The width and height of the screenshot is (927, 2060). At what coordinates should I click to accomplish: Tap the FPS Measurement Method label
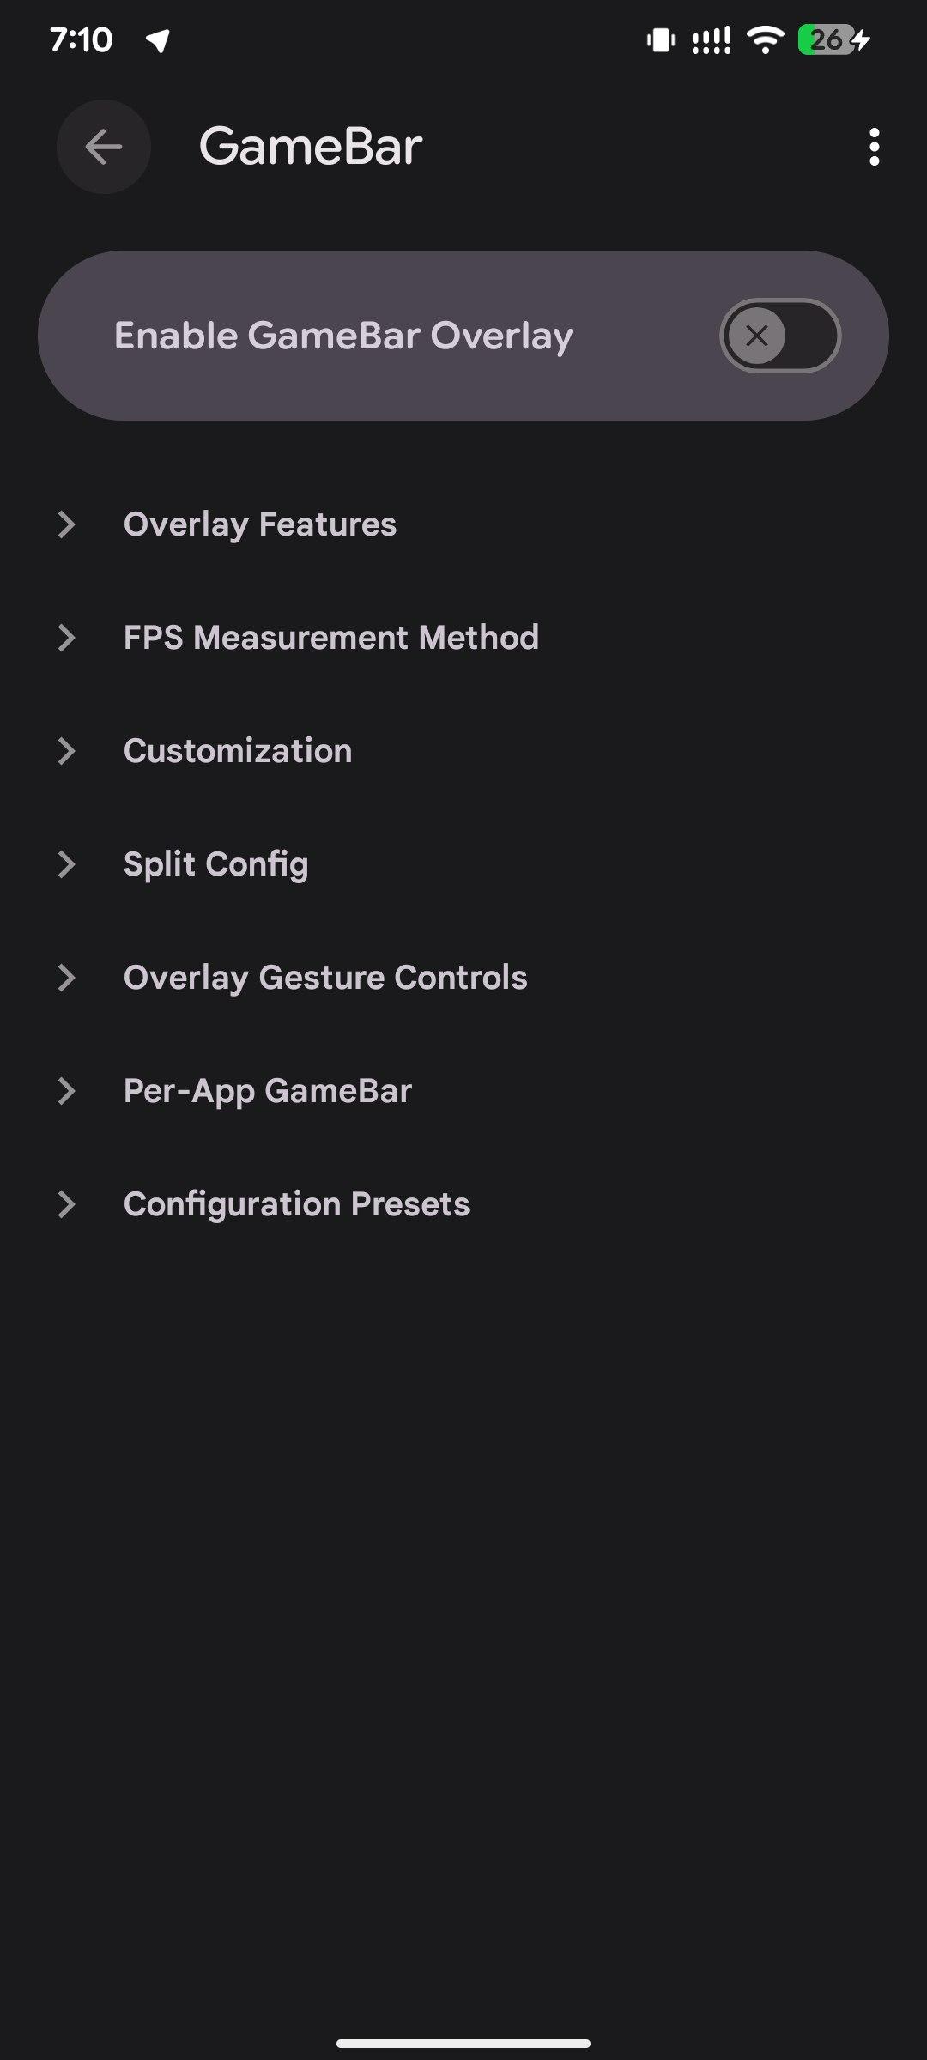(x=331, y=638)
